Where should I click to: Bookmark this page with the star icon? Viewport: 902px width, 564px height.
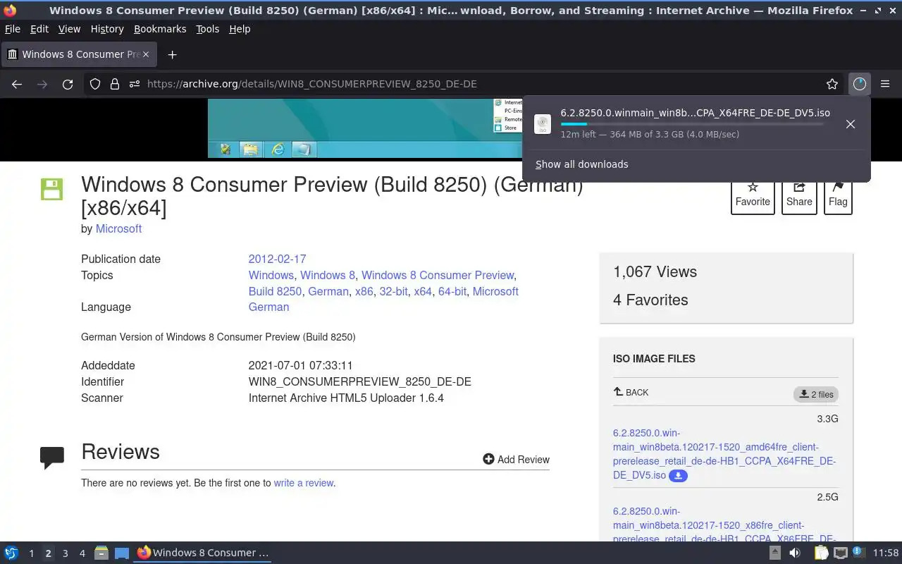click(832, 84)
